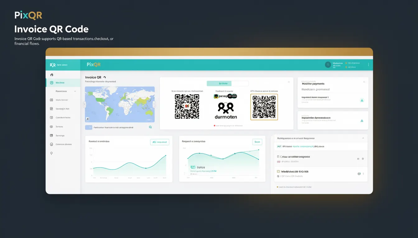The image size is (418, 238).
Task: Open the blue dropdown below the map
Action: (89, 127)
